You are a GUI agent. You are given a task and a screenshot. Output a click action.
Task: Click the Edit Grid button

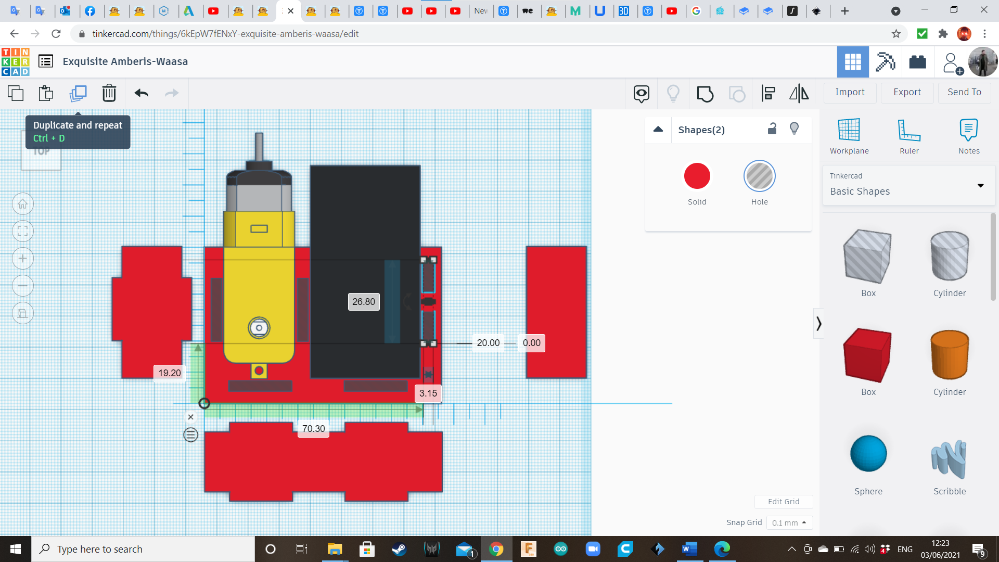(x=783, y=502)
